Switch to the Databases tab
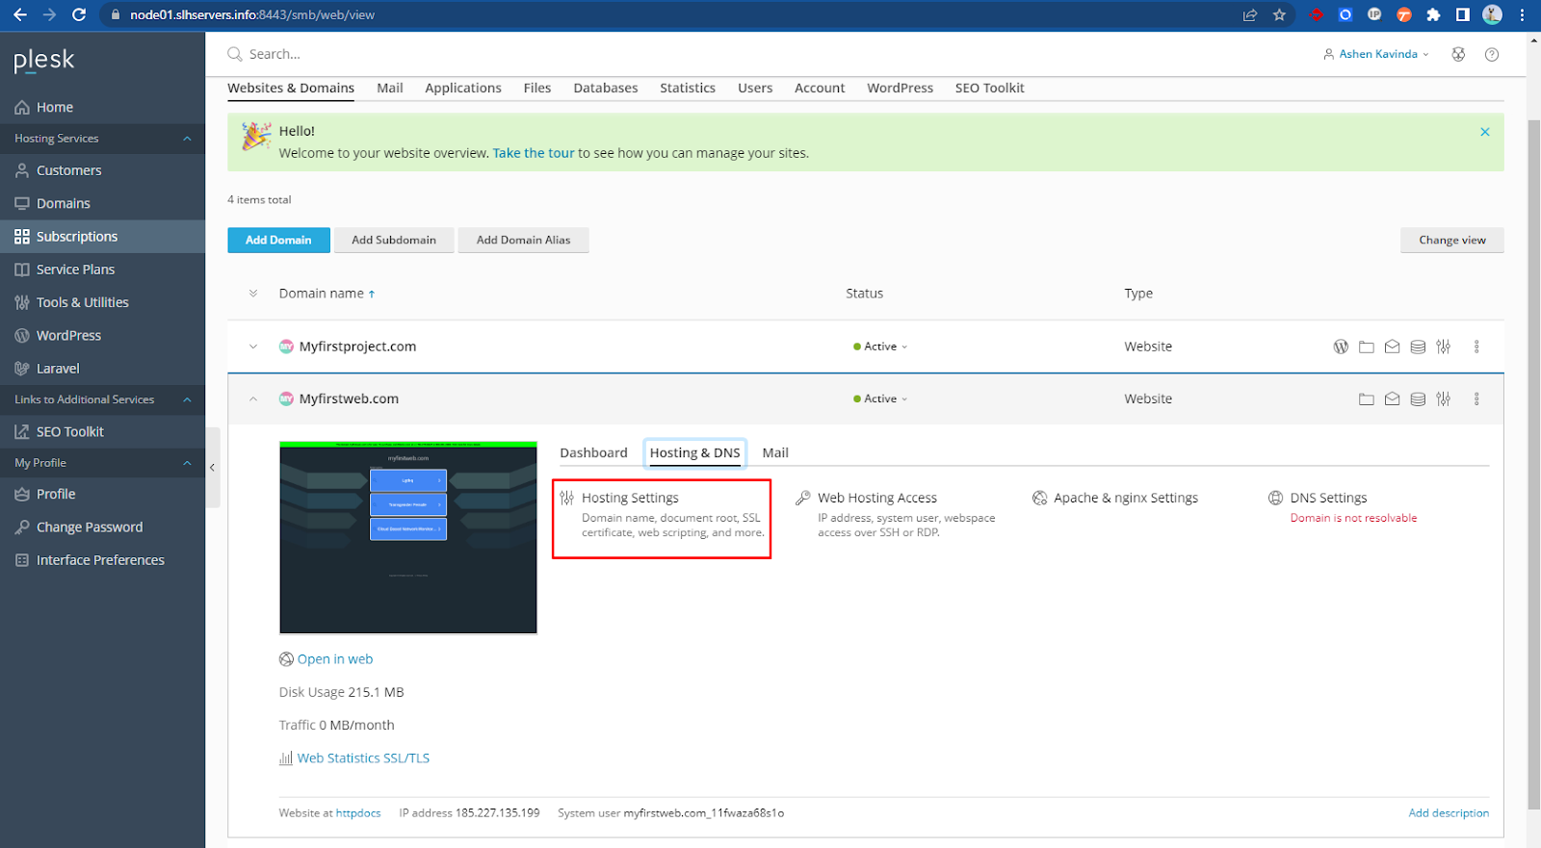The height and width of the screenshot is (848, 1541). click(605, 88)
